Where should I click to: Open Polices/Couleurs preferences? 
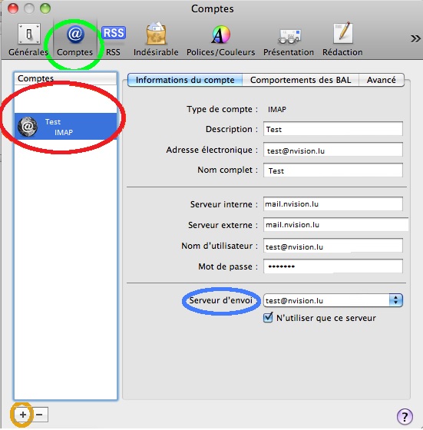220,40
